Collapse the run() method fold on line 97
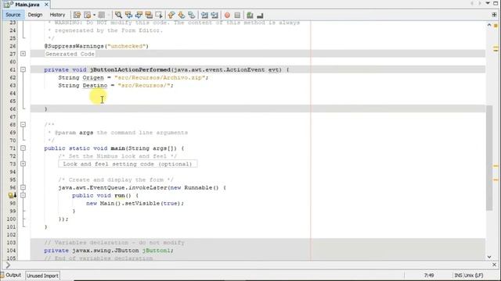The width and height of the screenshot is (501, 281). [x=23, y=195]
